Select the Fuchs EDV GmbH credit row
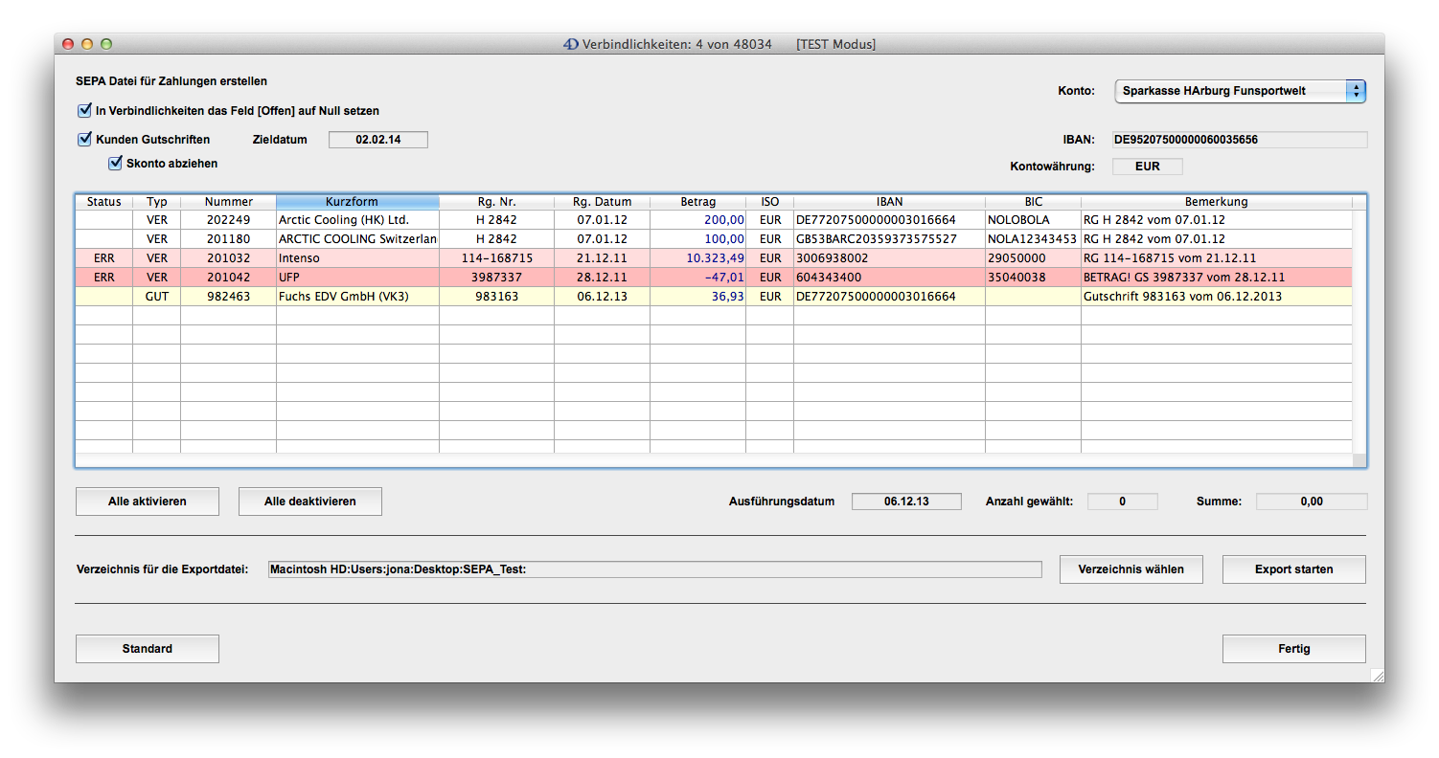Image resolution: width=1439 pixels, height=758 pixels. pos(356,297)
